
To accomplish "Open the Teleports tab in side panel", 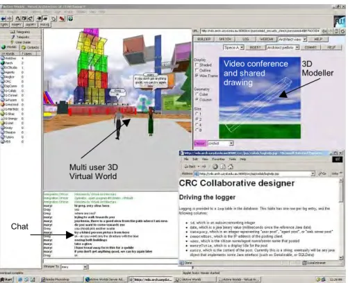I will coord(21,37).
